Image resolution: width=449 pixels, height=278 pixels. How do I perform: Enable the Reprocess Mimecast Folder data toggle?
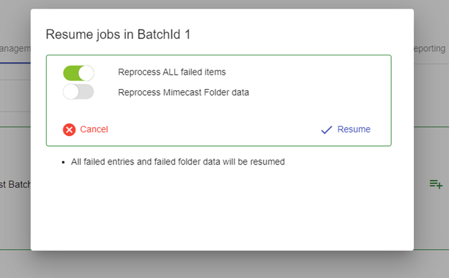(78, 92)
